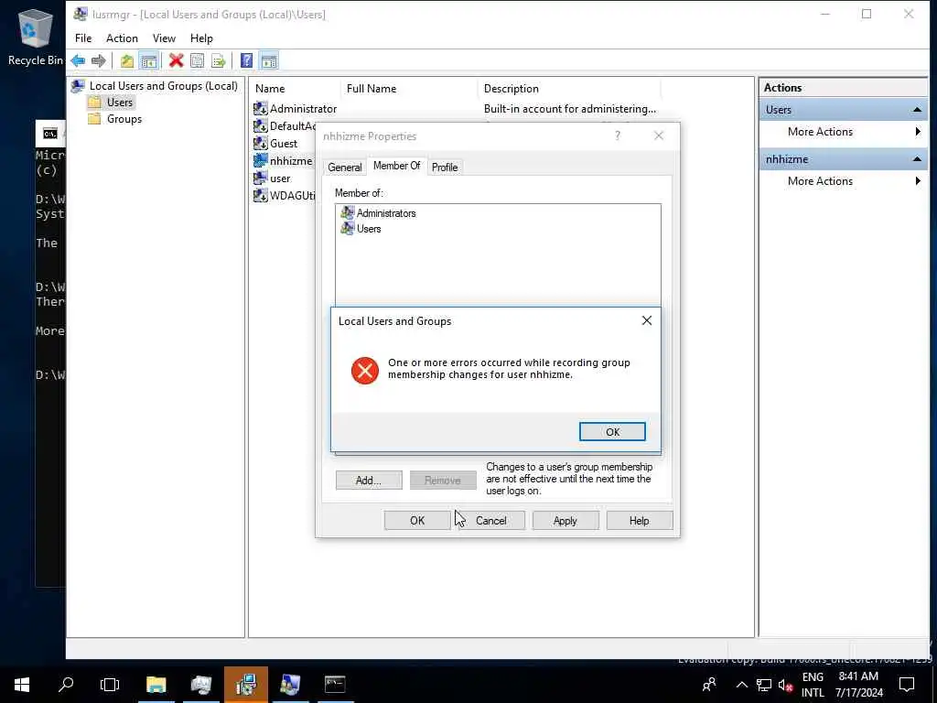Image resolution: width=937 pixels, height=703 pixels.
Task: Click the blue Help question mark toolbar icon
Action: coord(246,60)
